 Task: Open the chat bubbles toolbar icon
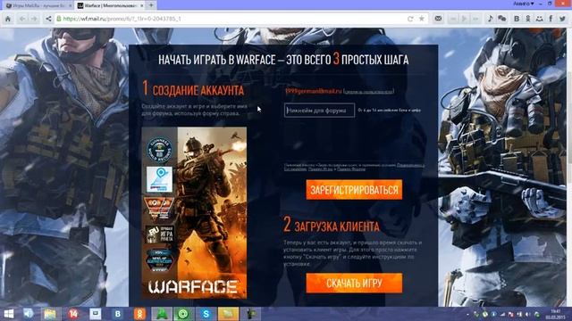[x=502, y=19]
